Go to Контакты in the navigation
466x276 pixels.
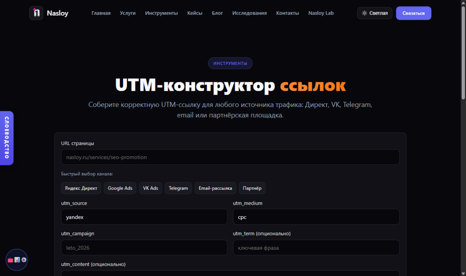coord(288,13)
